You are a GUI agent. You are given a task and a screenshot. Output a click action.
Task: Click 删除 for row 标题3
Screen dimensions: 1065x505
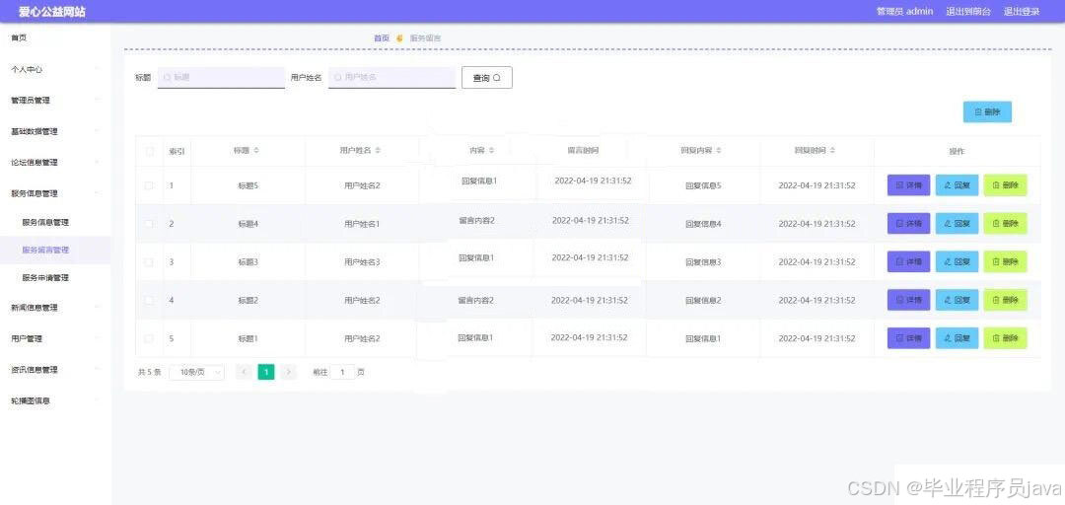[x=1005, y=261]
